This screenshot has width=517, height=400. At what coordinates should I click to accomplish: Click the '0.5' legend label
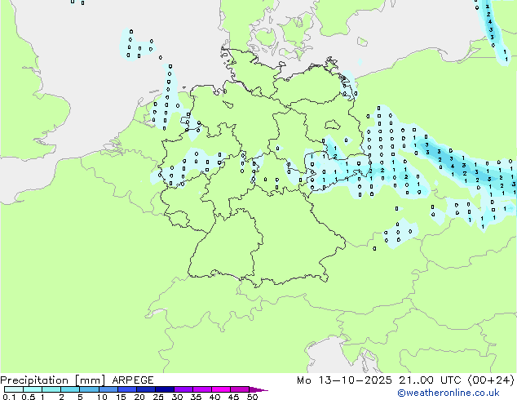point(29,397)
